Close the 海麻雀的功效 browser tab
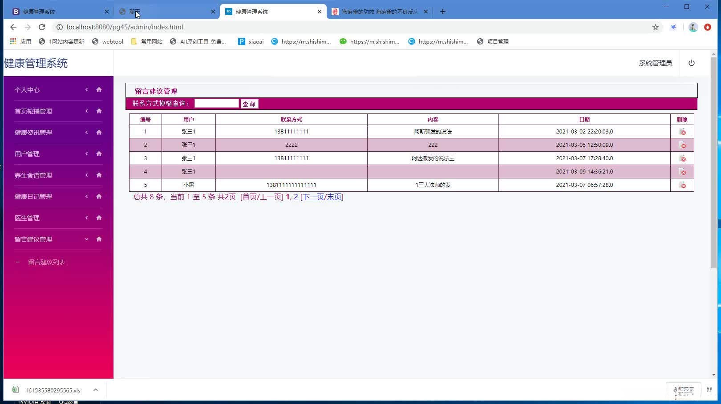This screenshot has width=721, height=404. click(x=426, y=12)
